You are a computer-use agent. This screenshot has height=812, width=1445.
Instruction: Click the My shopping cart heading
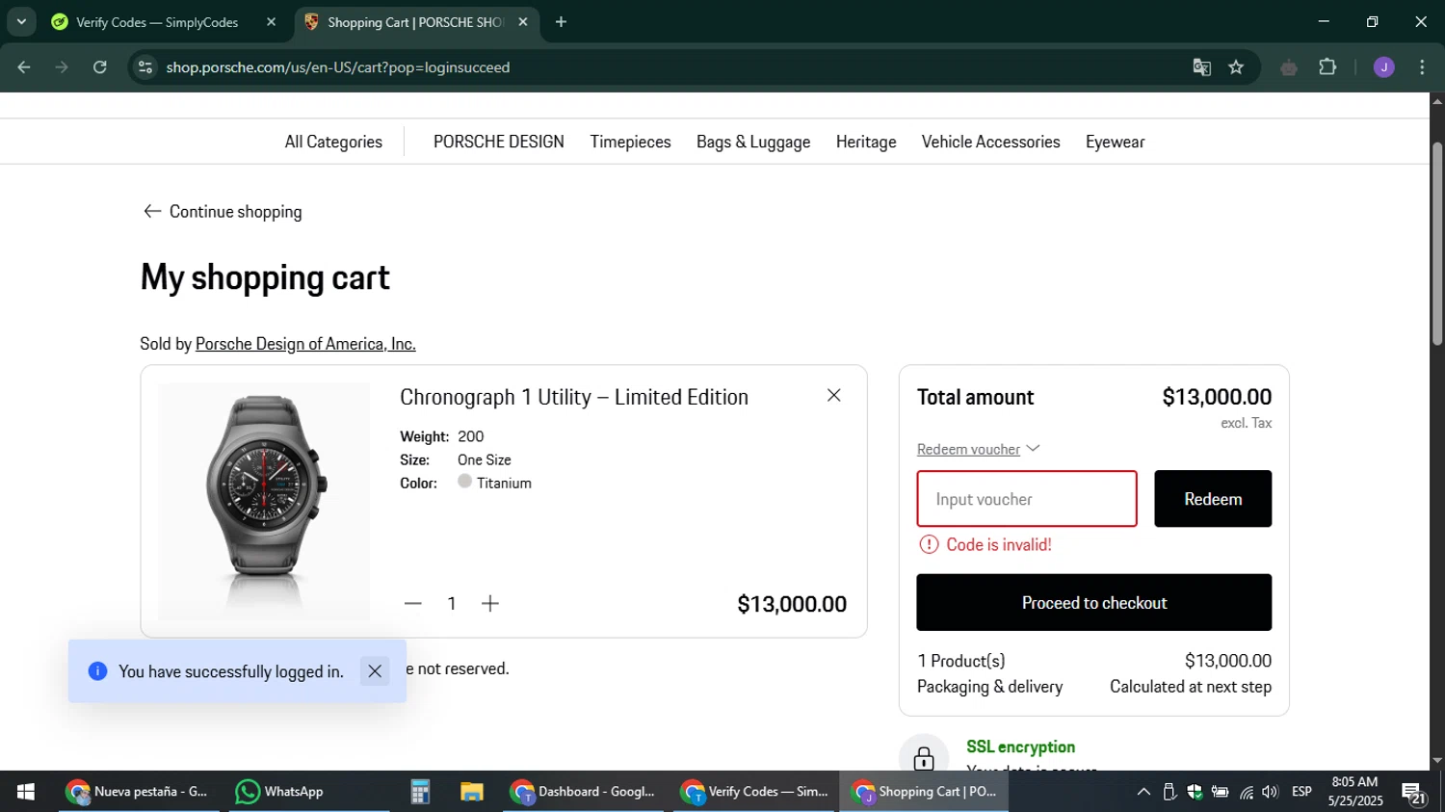coord(265,277)
